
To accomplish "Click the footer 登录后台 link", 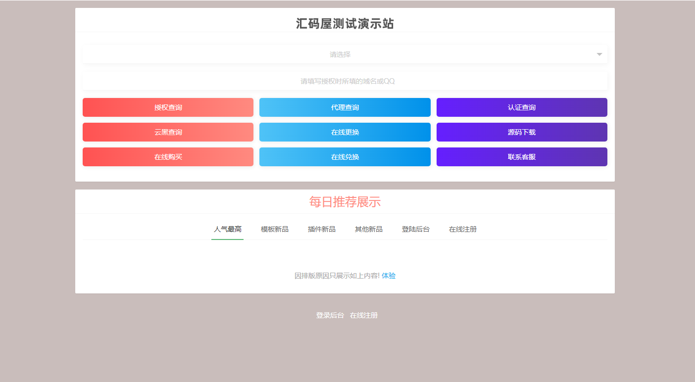I will click(330, 315).
